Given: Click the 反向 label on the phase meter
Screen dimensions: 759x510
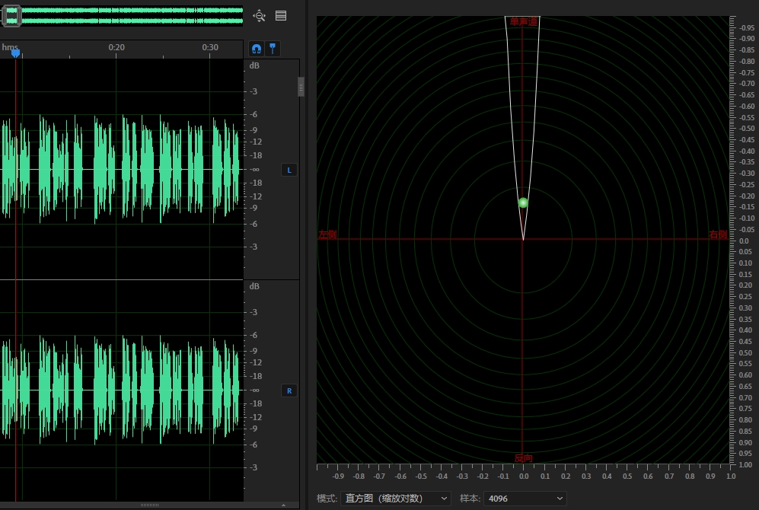Looking at the screenshot, I should pyautogui.click(x=523, y=457).
